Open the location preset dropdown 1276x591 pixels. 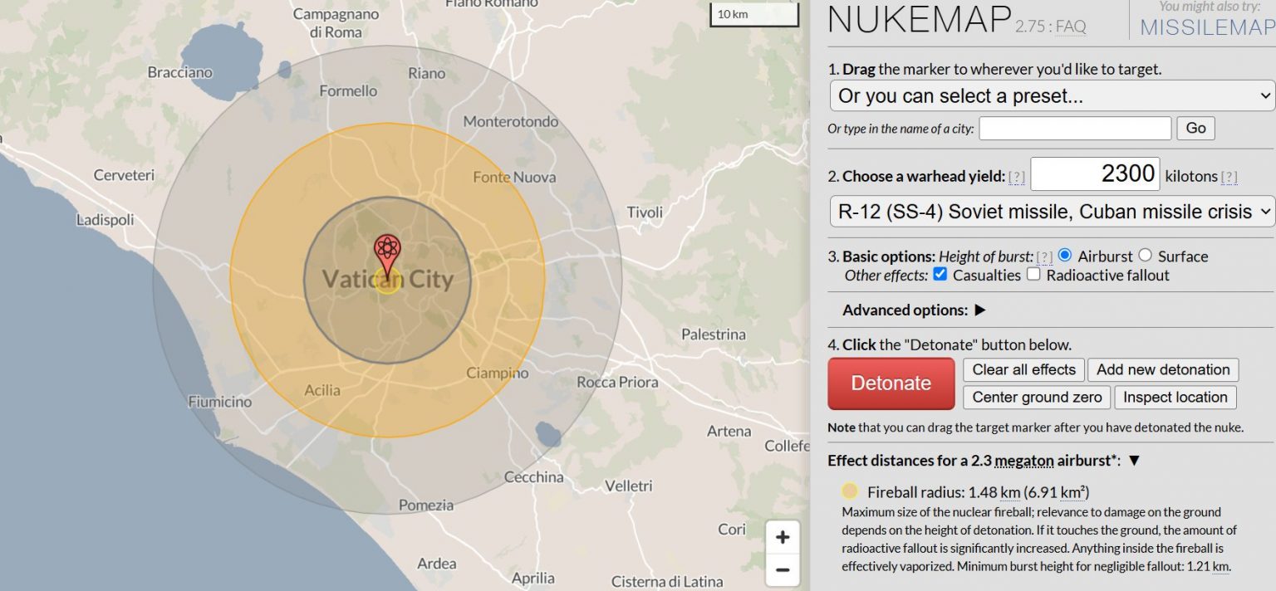pos(1051,95)
